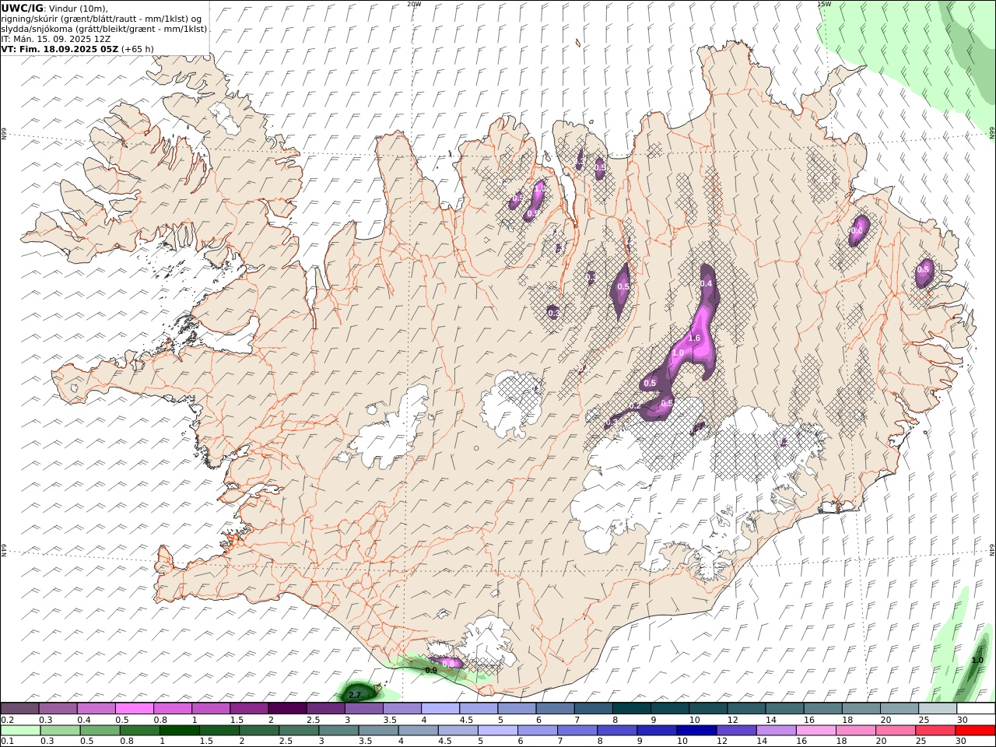Click the 'IT: Mán. 15. 09. 2025 12Z' line

click(56, 39)
